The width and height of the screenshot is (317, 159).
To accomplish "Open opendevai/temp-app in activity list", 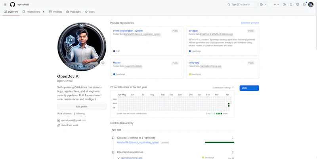I will click(132, 158).
